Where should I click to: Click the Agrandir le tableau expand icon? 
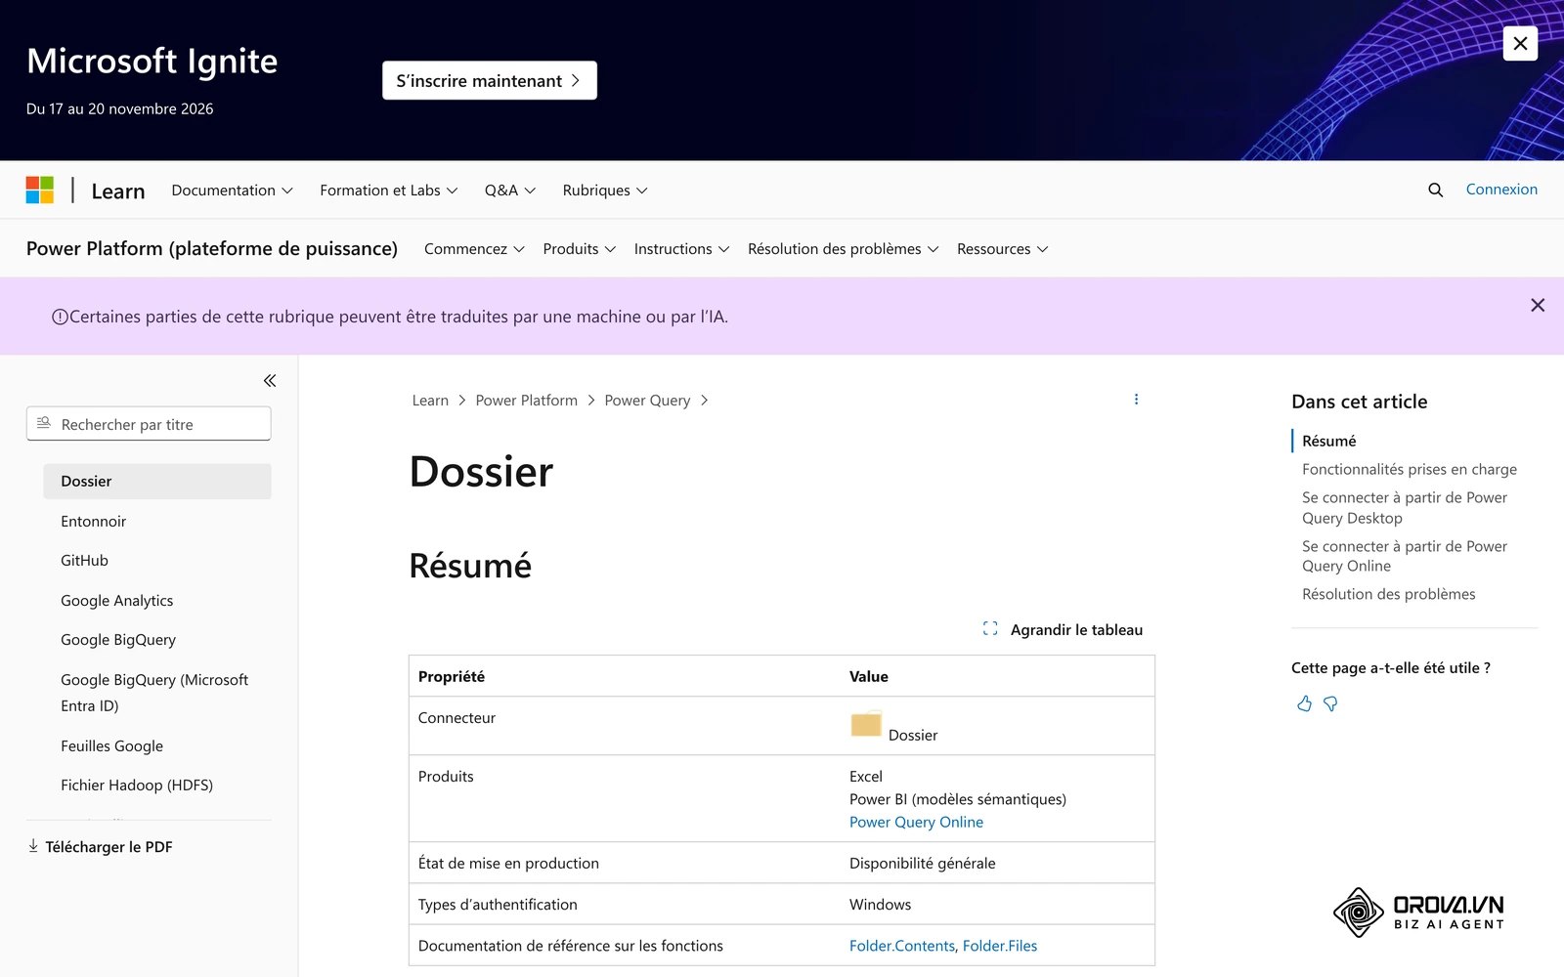click(990, 629)
